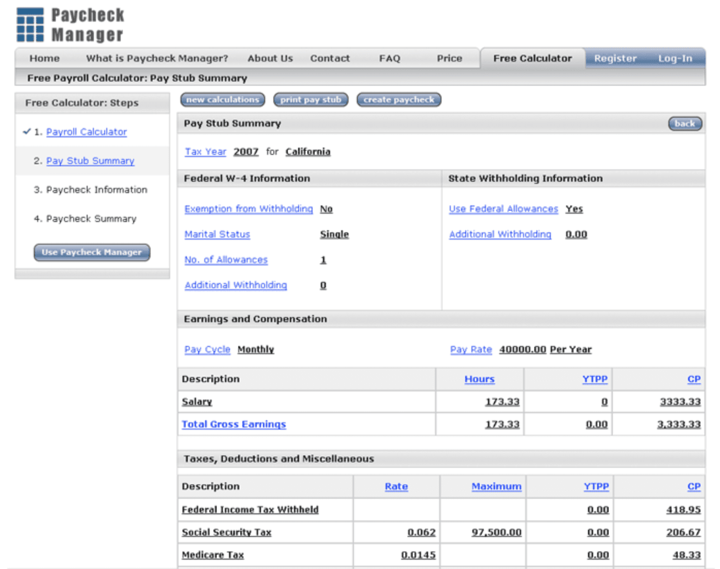Open the Marital Status link
720x569 pixels.
click(217, 234)
